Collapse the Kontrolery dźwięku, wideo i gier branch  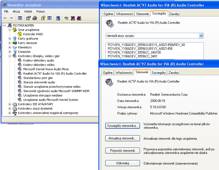(10, 56)
